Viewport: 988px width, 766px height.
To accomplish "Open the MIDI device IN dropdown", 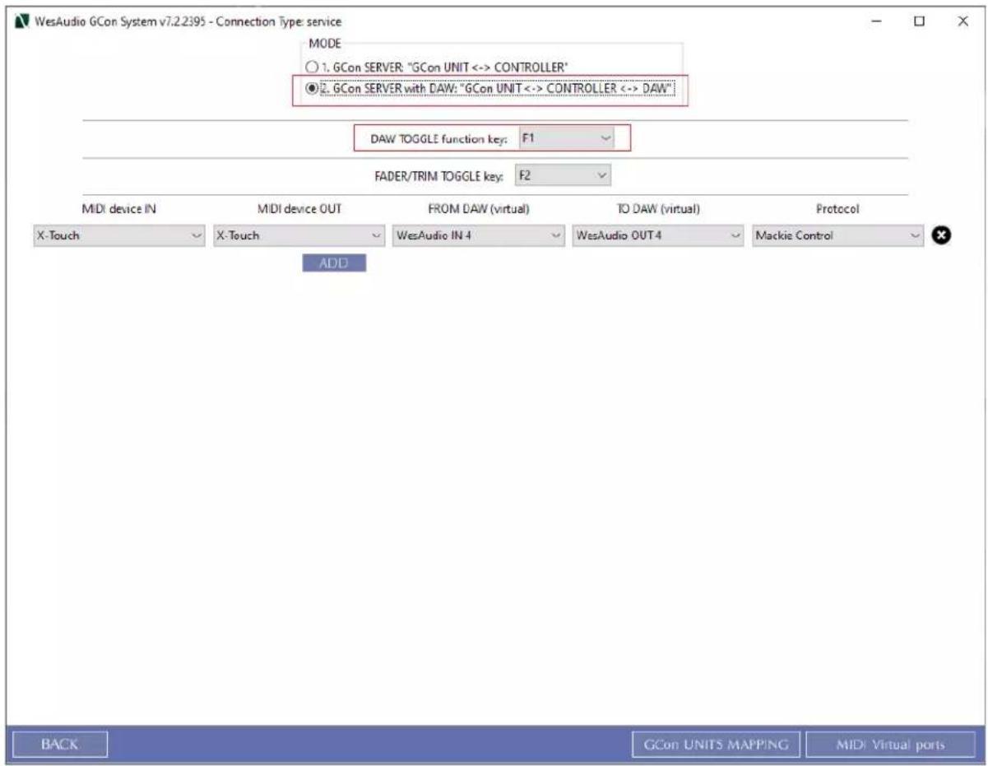I will [x=118, y=236].
